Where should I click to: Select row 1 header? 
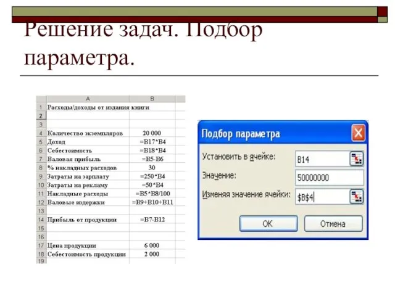point(41,107)
